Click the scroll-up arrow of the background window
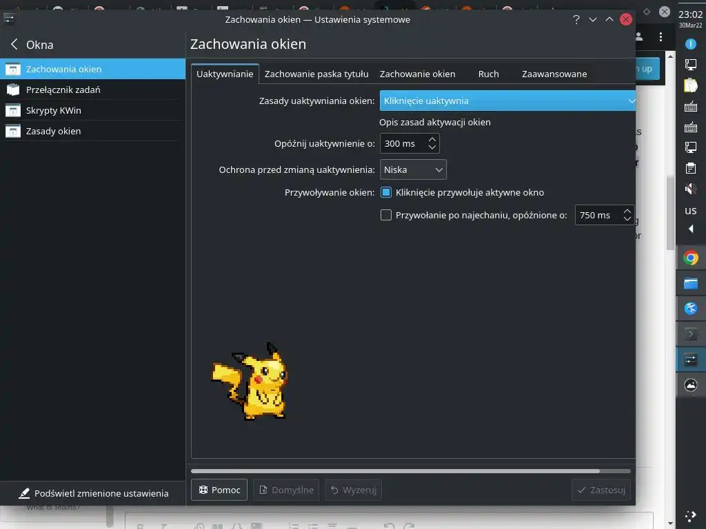706x529 pixels. pyautogui.click(x=670, y=56)
